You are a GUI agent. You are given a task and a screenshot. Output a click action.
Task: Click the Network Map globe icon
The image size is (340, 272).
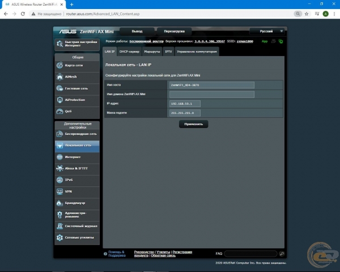59,65
